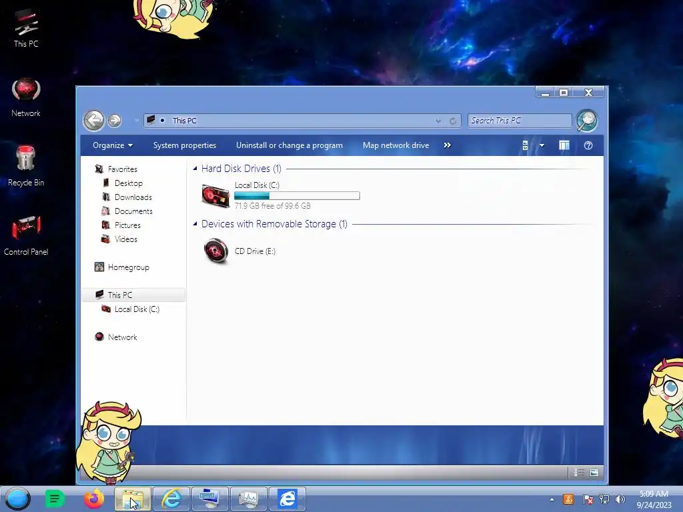Open Downloads under Favorites
This screenshot has height=512, width=683.
[x=133, y=197]
